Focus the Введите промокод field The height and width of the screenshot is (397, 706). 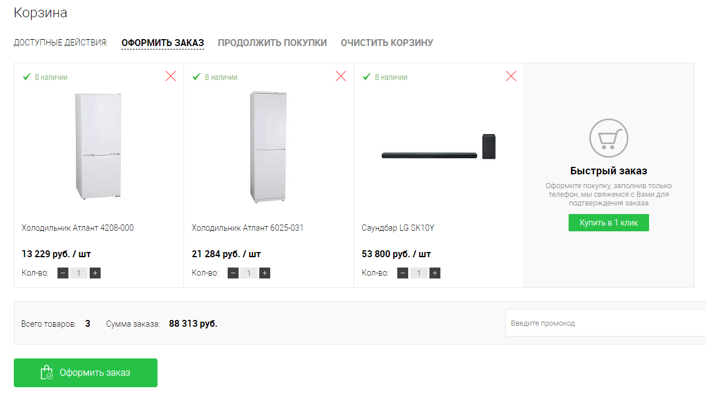point(604,323)
